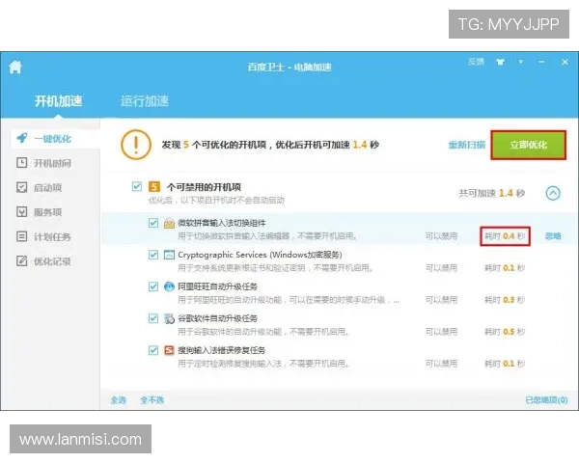Click the orange exclamation warning icon
579x463 pixels.
[135, 145]
